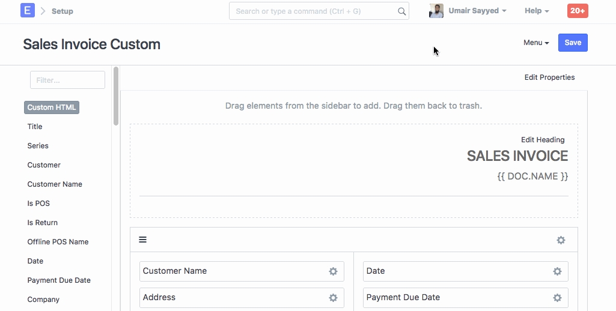
Task: Click the sidebar vertical scrollbar
Action: coord(115,96)
